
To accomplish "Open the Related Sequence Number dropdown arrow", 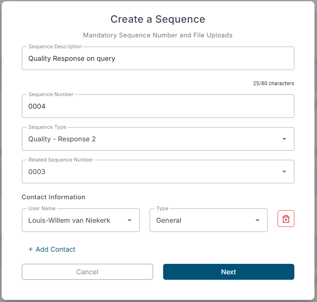I will click(284, 172).
